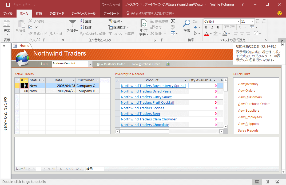Run the spelling check ABC icon
This screenshot has width=286, height=185.
pyautogui.click(x=173, y=27)
